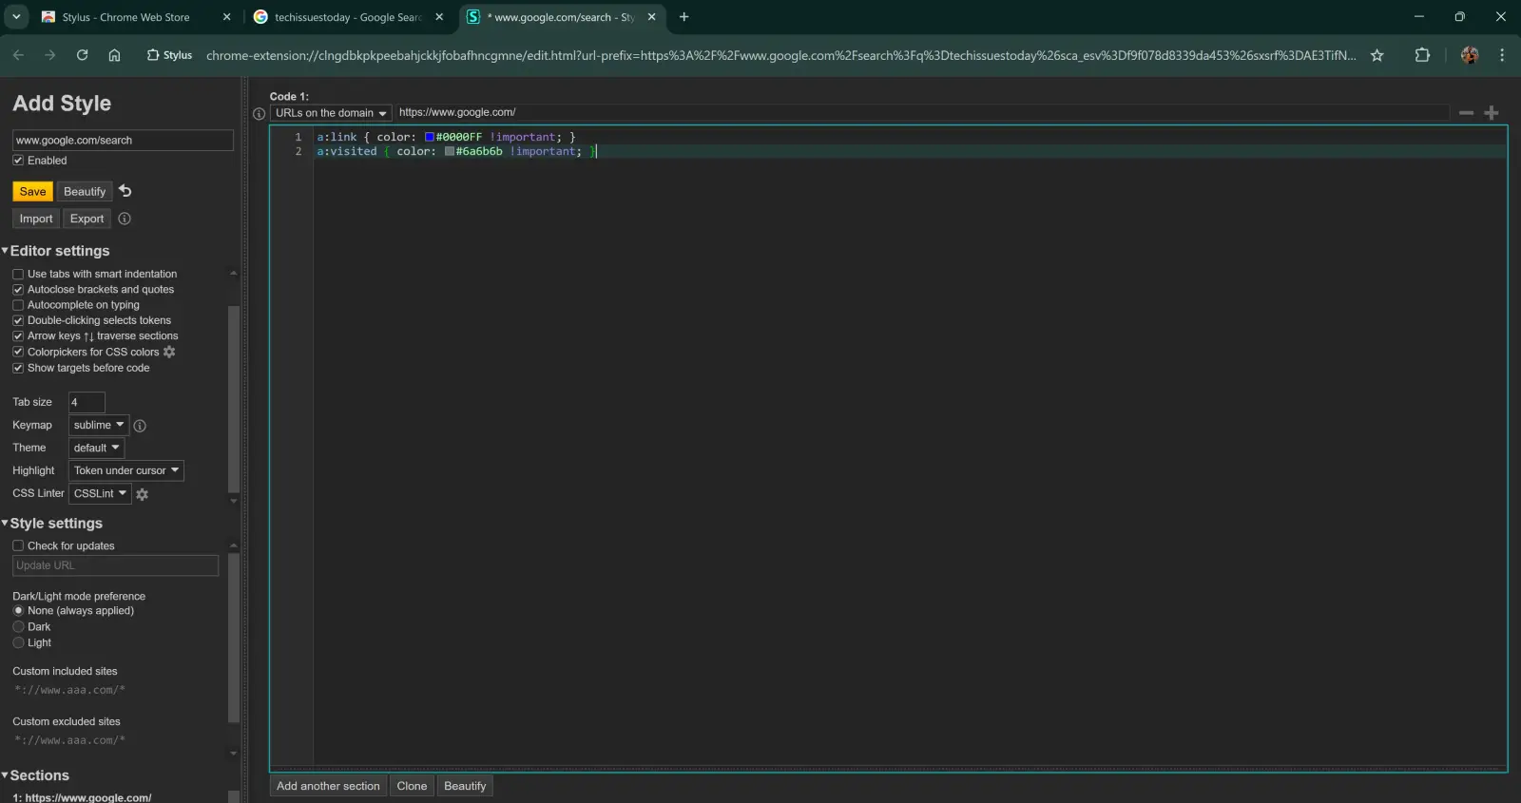Open URLs on the domain dropdown
Viewport: 1521px width, 803px height.
click(x=331, y=113)
